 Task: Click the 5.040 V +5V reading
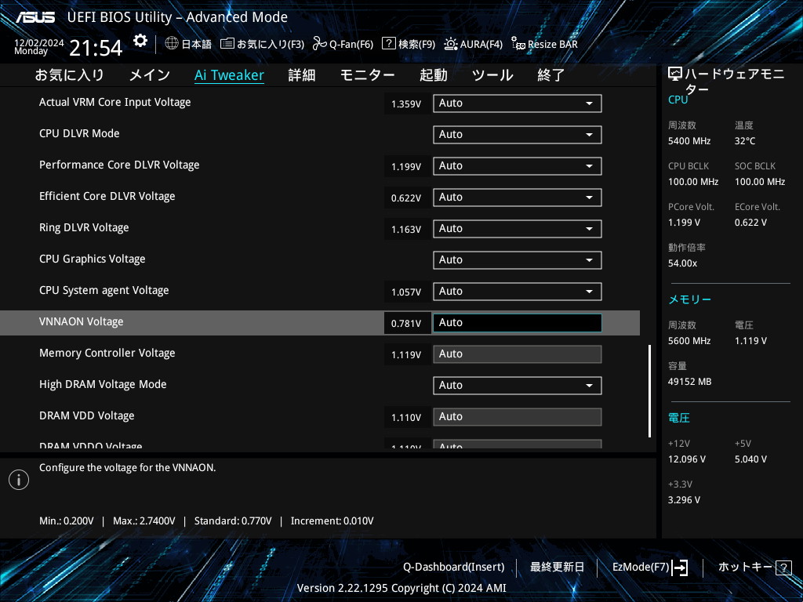tap(750, 459)
